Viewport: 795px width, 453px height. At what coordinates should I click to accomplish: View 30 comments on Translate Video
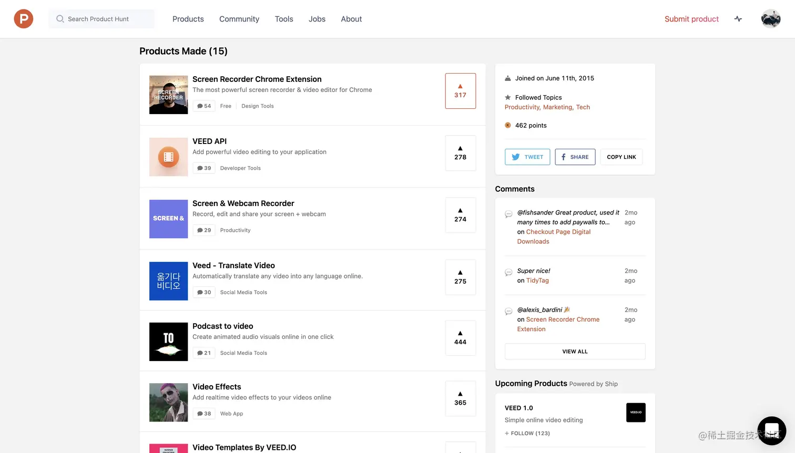click(x=204, y=292)
